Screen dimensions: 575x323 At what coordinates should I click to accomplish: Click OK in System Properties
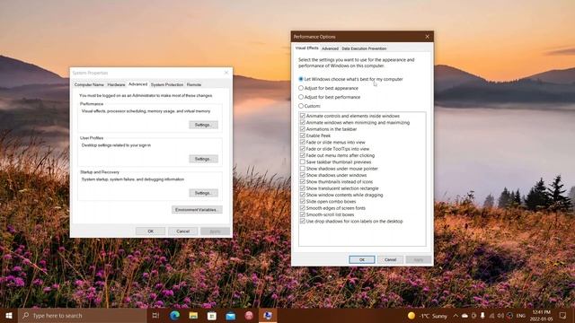[150, 231]
